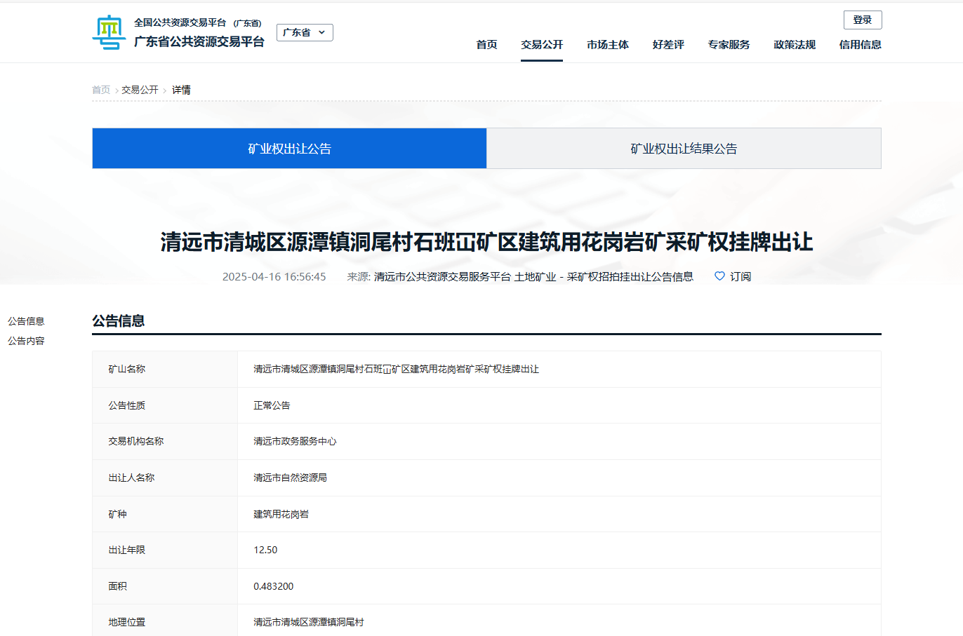The height and width of the screenshot is (636, 963).
Task: Click the 登录 login button
Action: 862,20
